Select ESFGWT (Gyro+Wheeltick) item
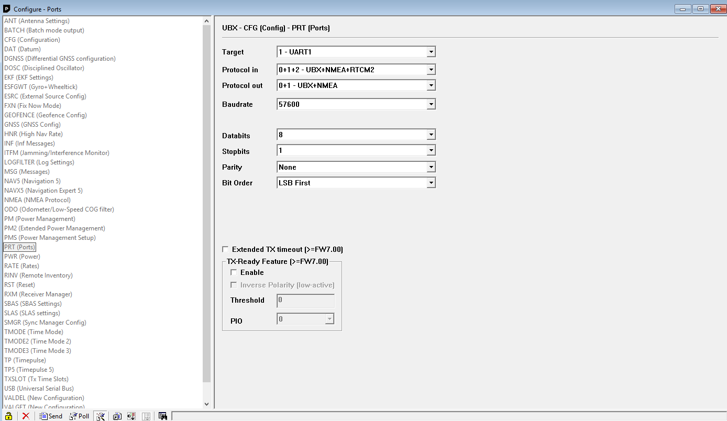The width and height of the screenshot is (727, 421). pos(41,87)
